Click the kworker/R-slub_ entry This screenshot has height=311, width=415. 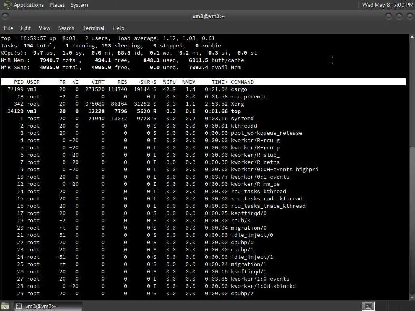(x=255, y=155)
